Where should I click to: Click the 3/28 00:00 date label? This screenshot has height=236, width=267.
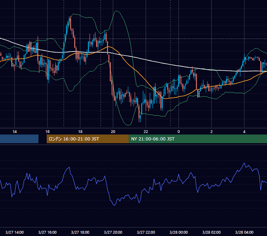[179, 232]
